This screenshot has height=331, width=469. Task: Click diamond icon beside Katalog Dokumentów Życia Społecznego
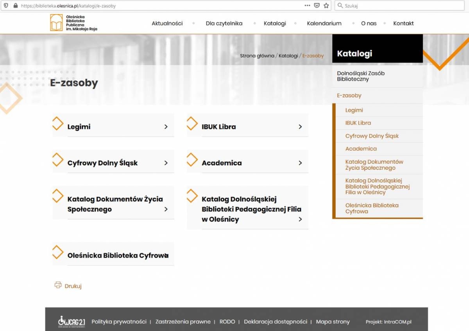point(57,196)
